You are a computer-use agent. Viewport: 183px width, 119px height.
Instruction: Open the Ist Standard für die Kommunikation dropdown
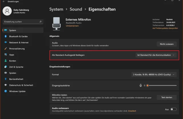[x=156, y=55]
